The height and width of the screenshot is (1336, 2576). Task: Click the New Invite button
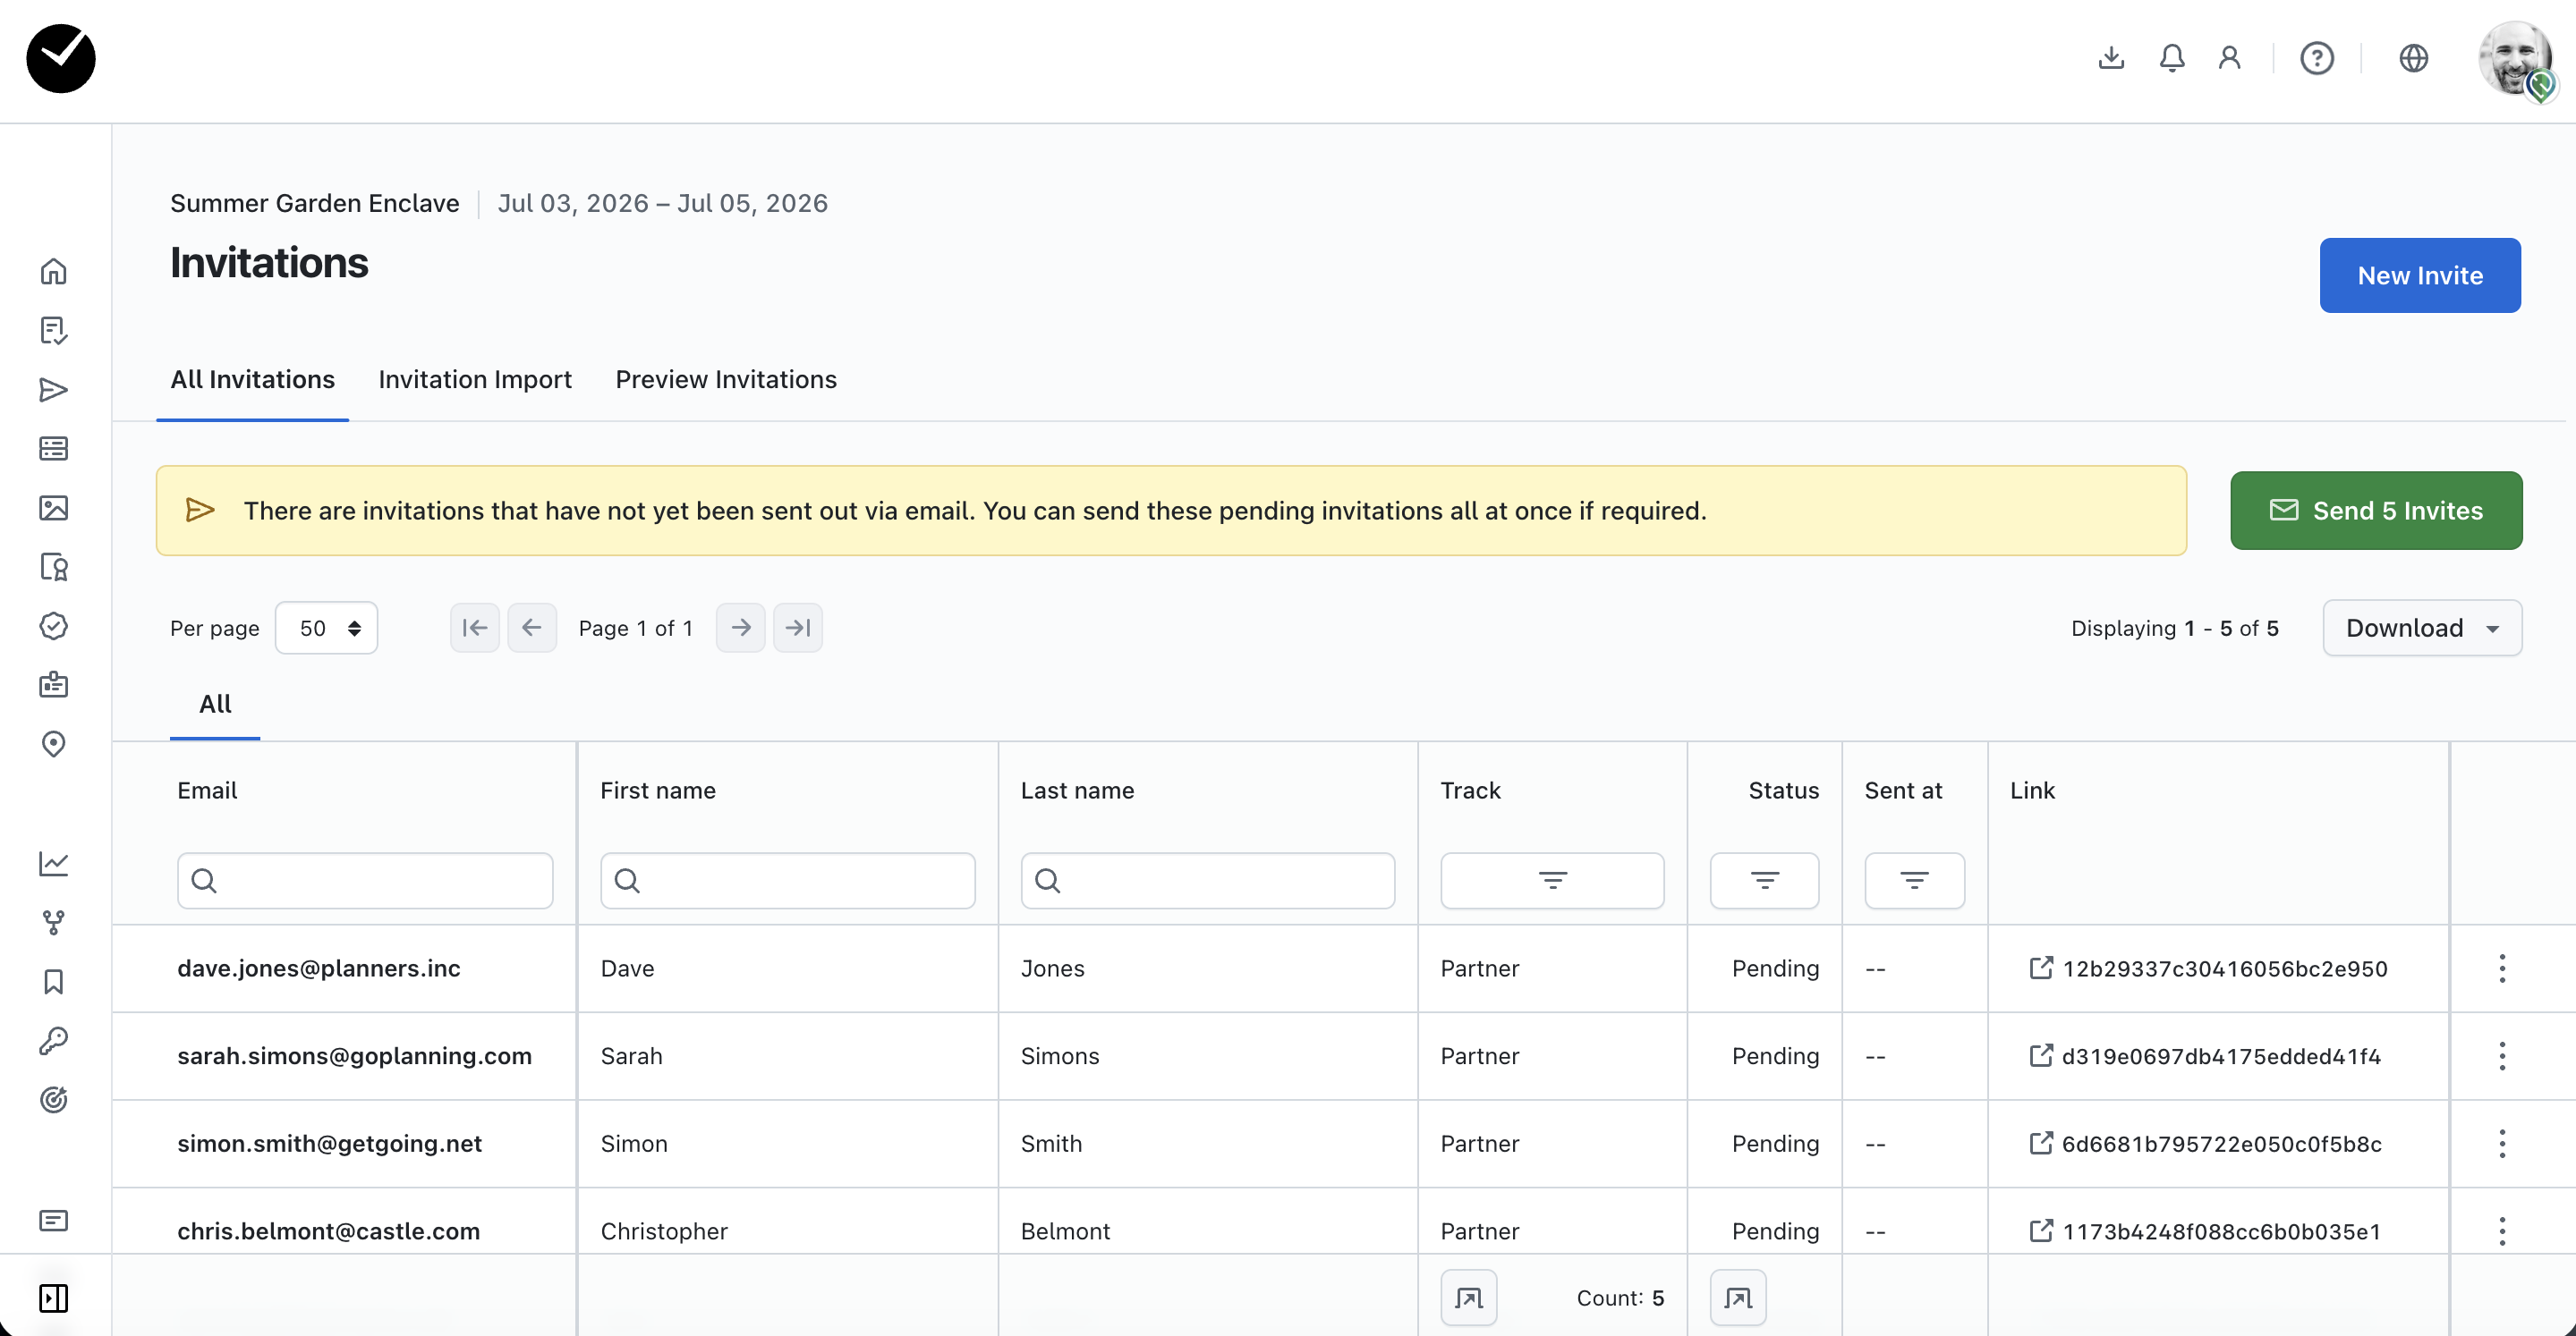click(x=2419, y=275)
